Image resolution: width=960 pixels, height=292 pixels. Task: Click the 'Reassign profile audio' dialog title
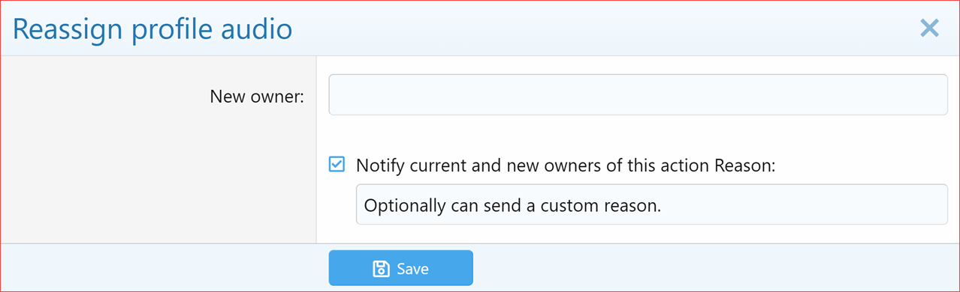tap(152, 28)
